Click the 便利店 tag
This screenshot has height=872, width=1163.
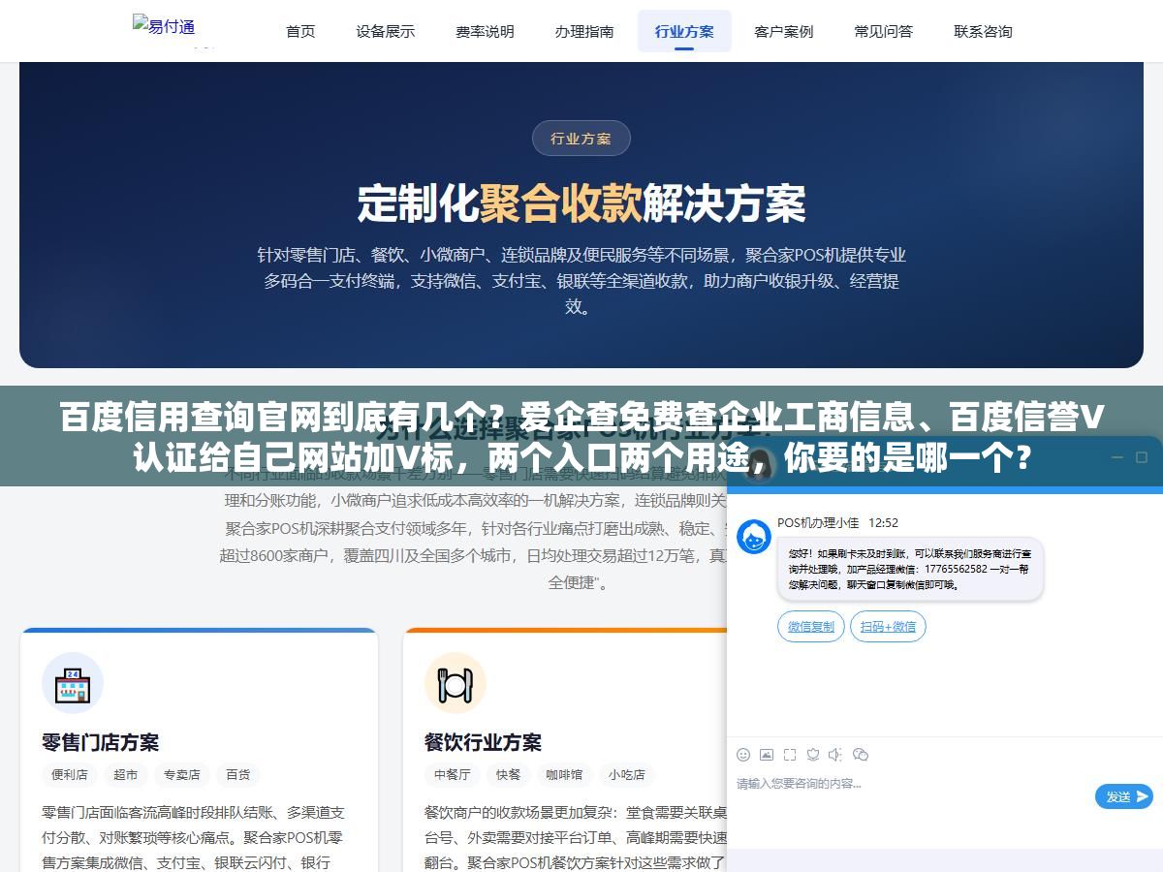[x=70, y=775]
